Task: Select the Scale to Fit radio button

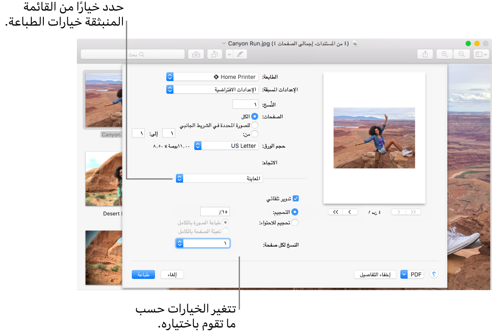Action: pyautogui.click(x=294, y=223)
